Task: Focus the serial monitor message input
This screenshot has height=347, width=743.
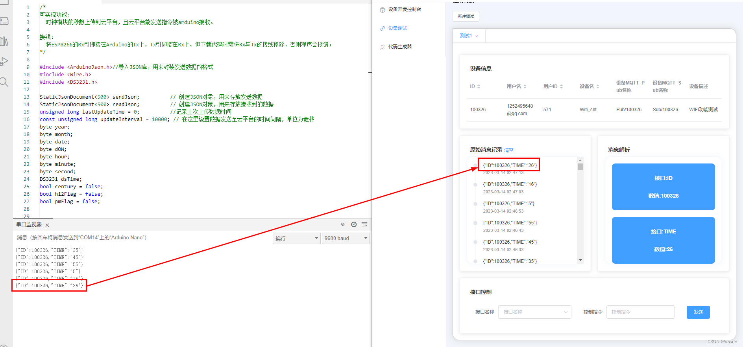Action: click(x=142, y=238)
